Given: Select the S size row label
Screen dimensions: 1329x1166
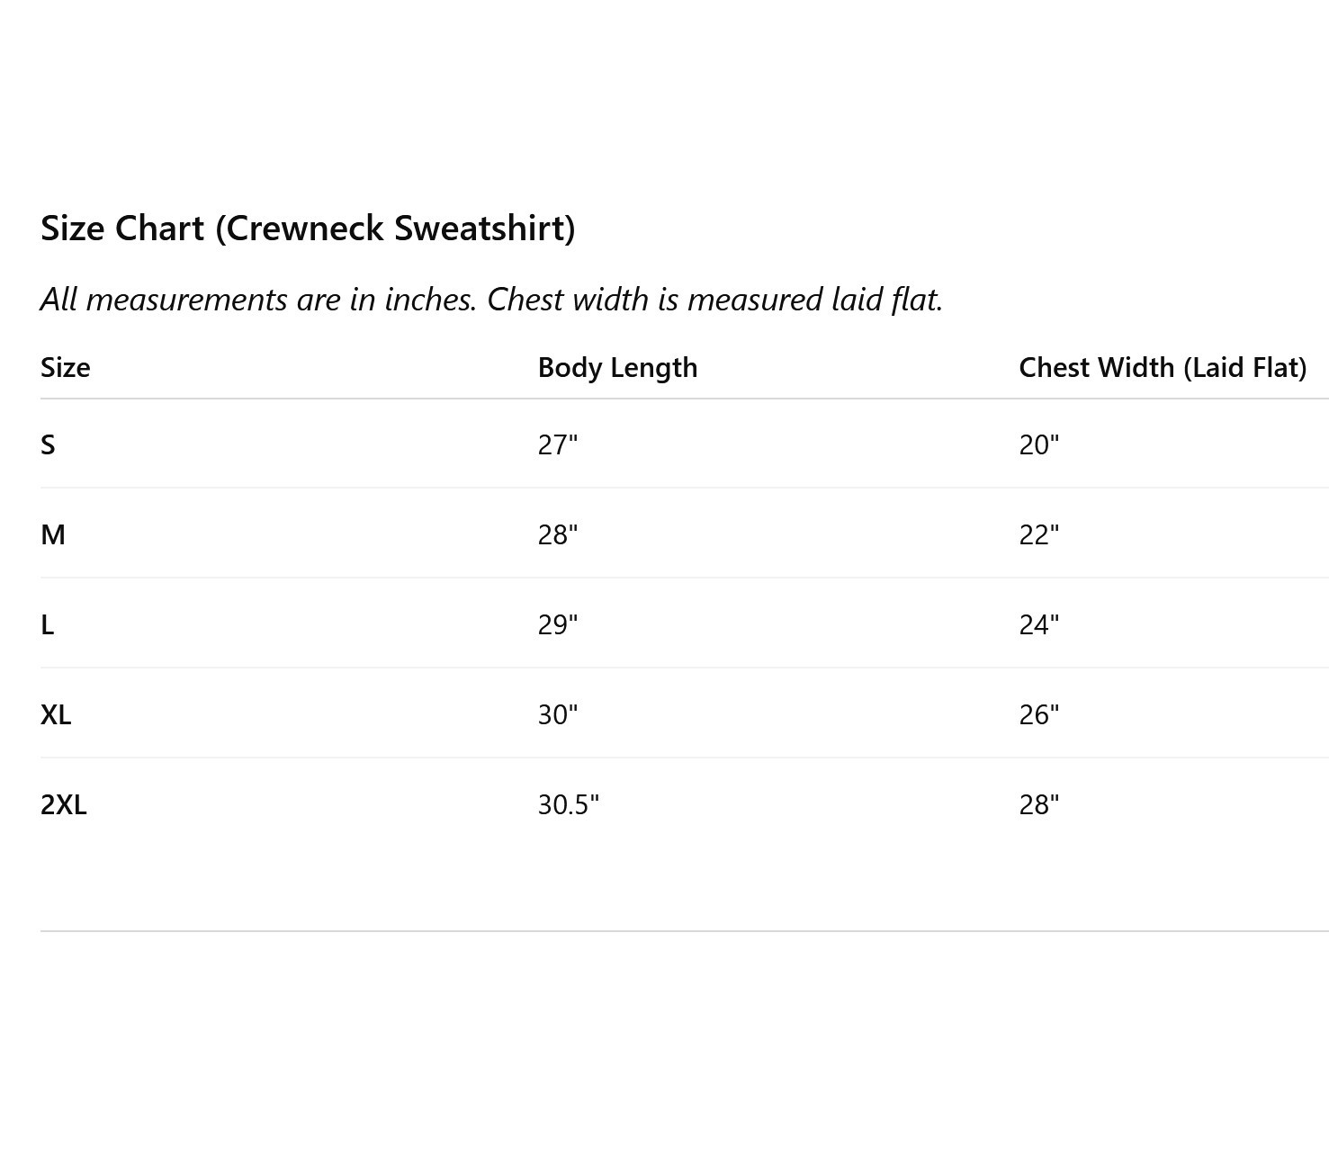Looking at the screenshot, I should coord(48,444).
